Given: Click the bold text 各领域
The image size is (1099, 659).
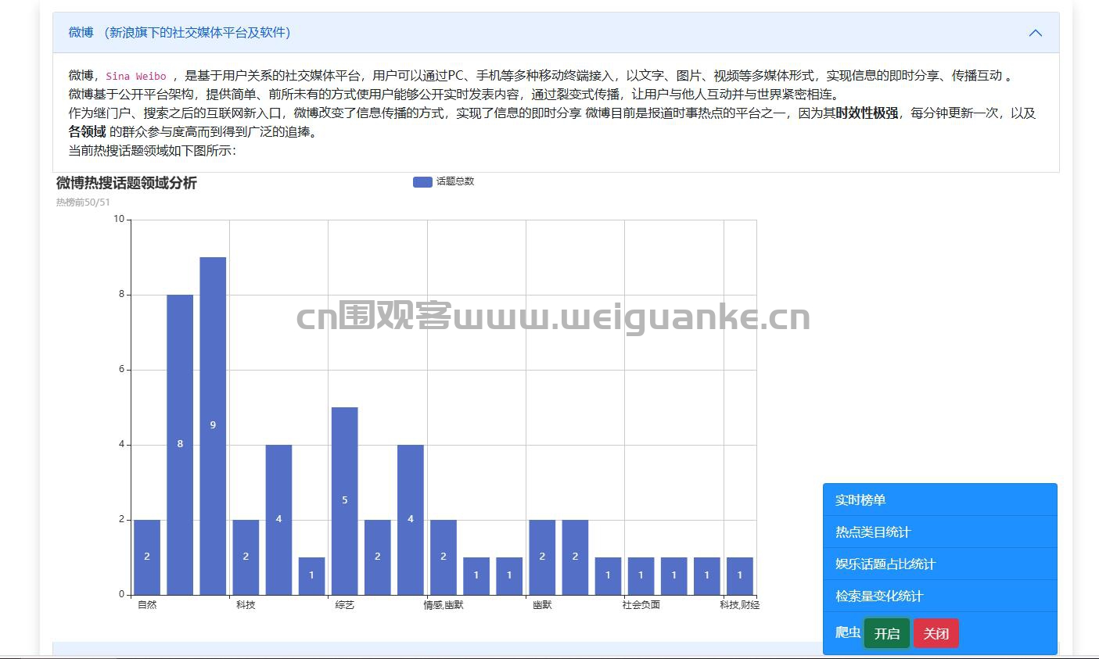Looking at the screenshot, I should click(87, 132).
